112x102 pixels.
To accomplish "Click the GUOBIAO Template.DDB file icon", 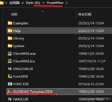I will [10, 91].
